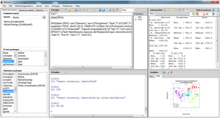
Task: Select the abline function in the list
Action: pos(21,53)
